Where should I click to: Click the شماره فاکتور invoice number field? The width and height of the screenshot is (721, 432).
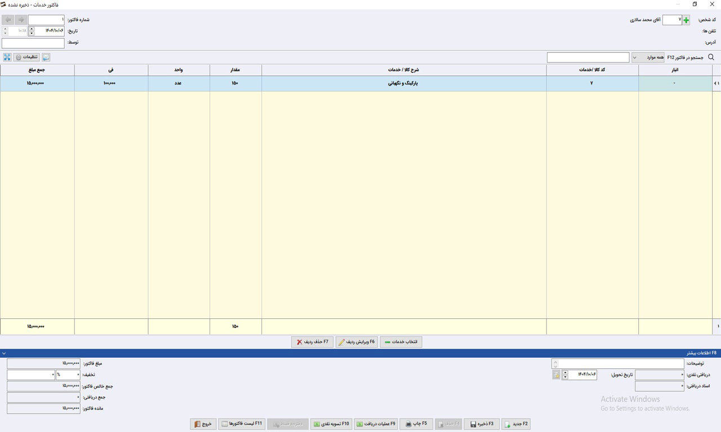click(46, 20)
